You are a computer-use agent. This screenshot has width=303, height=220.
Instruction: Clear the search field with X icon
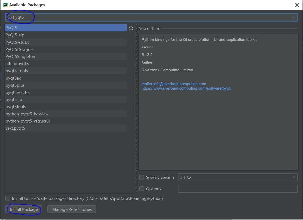293,17
